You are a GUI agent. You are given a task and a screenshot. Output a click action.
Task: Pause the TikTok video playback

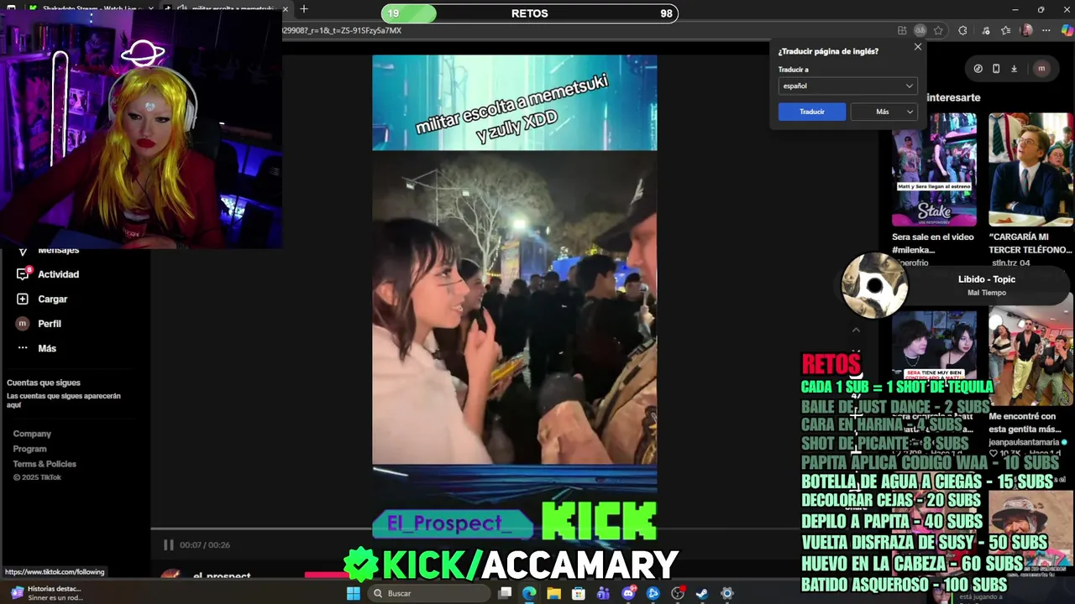[168, 545]
